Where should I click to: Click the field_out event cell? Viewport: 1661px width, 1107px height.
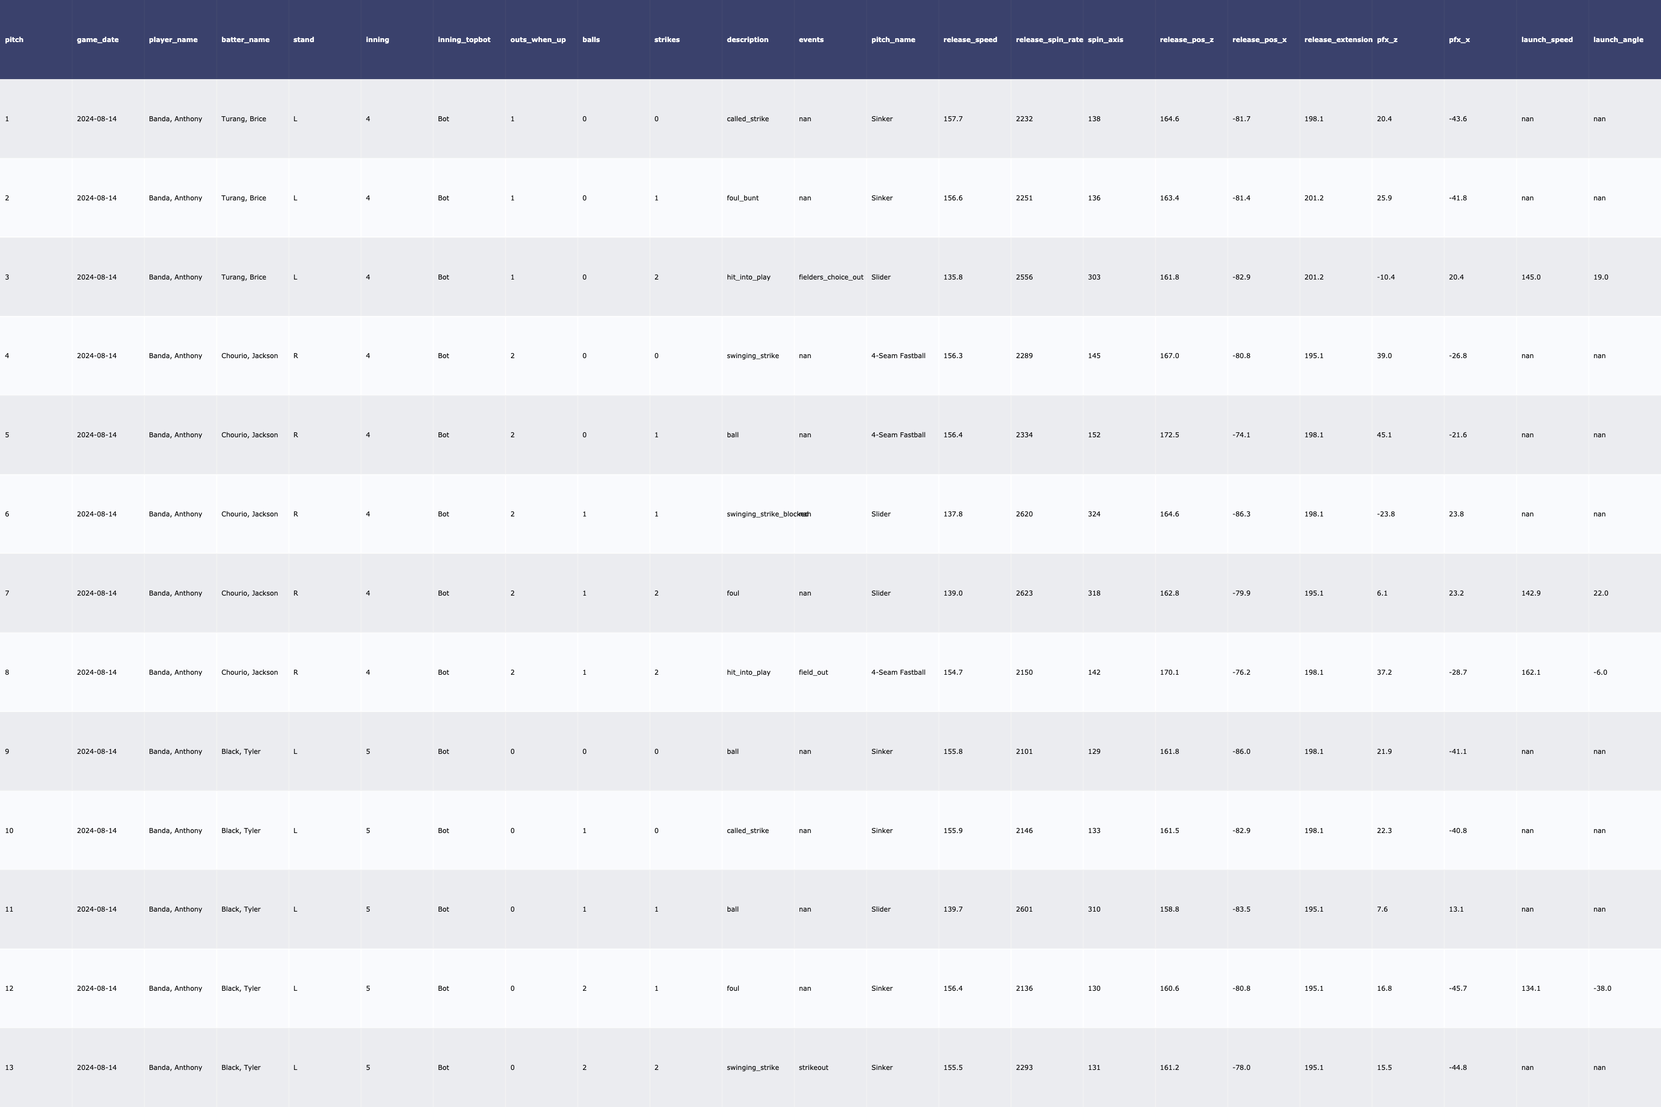click(x=813, y=673)
